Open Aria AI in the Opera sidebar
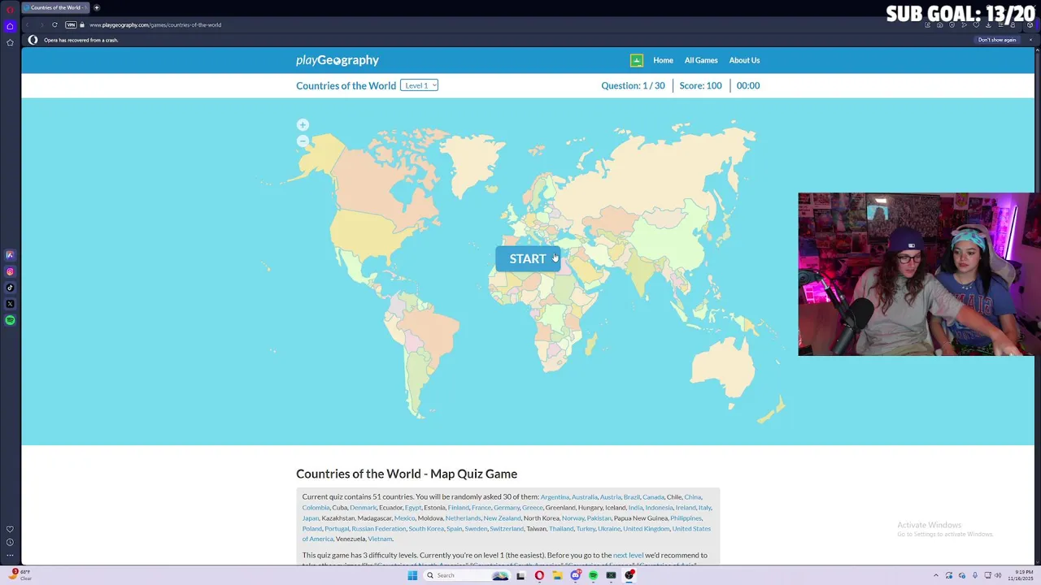Image resolution: width=1041 pixels, height=585 pixels. tap(10, 255)
